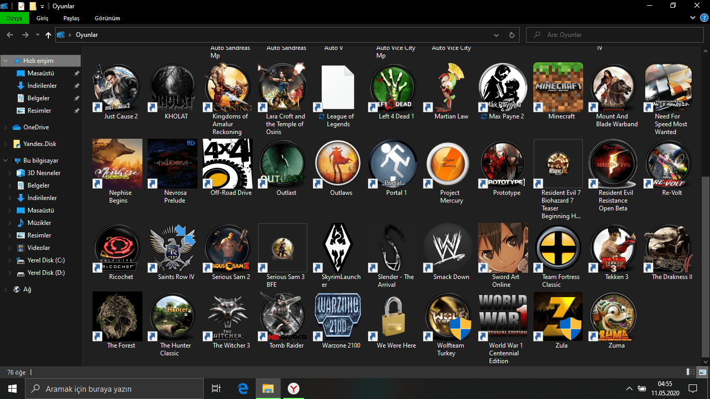This screenshot has height=399, width=710.
Task: Select the Tekken 3 shortcut icon
Action: click(613, 248)
